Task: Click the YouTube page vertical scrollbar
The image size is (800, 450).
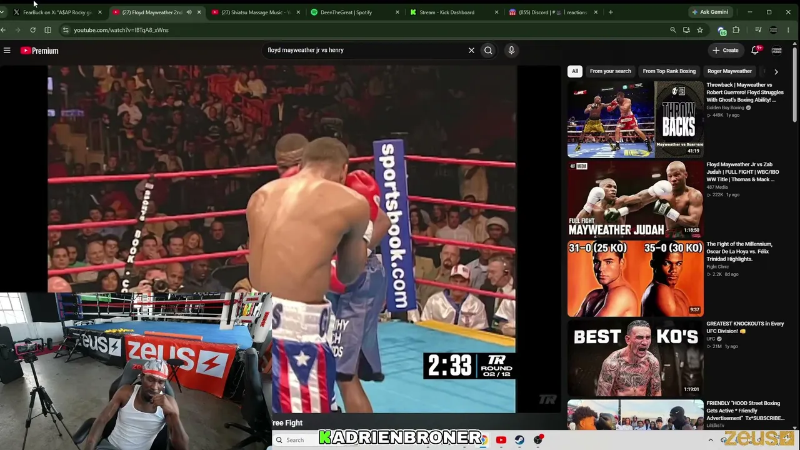Action: pos(795,84)
